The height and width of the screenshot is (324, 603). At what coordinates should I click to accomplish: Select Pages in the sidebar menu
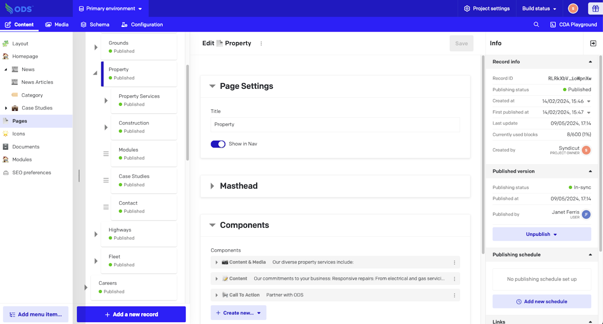point(36,121)
